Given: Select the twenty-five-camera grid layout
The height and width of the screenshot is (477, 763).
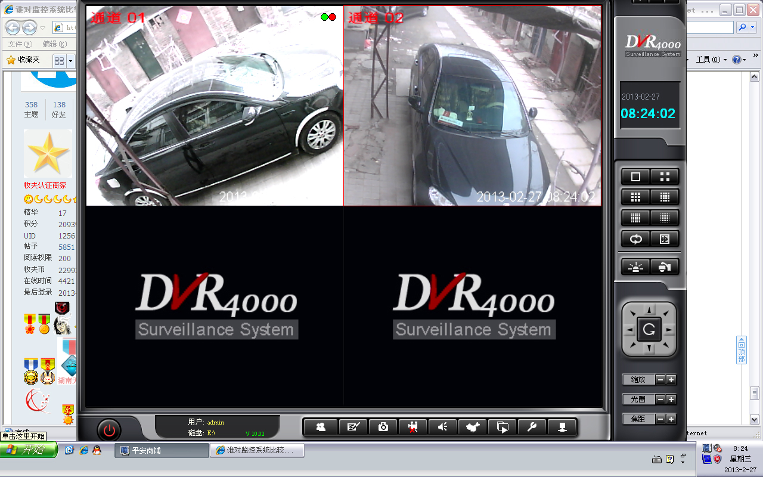Looking at the screenshot, I should (x=635, y=218).
